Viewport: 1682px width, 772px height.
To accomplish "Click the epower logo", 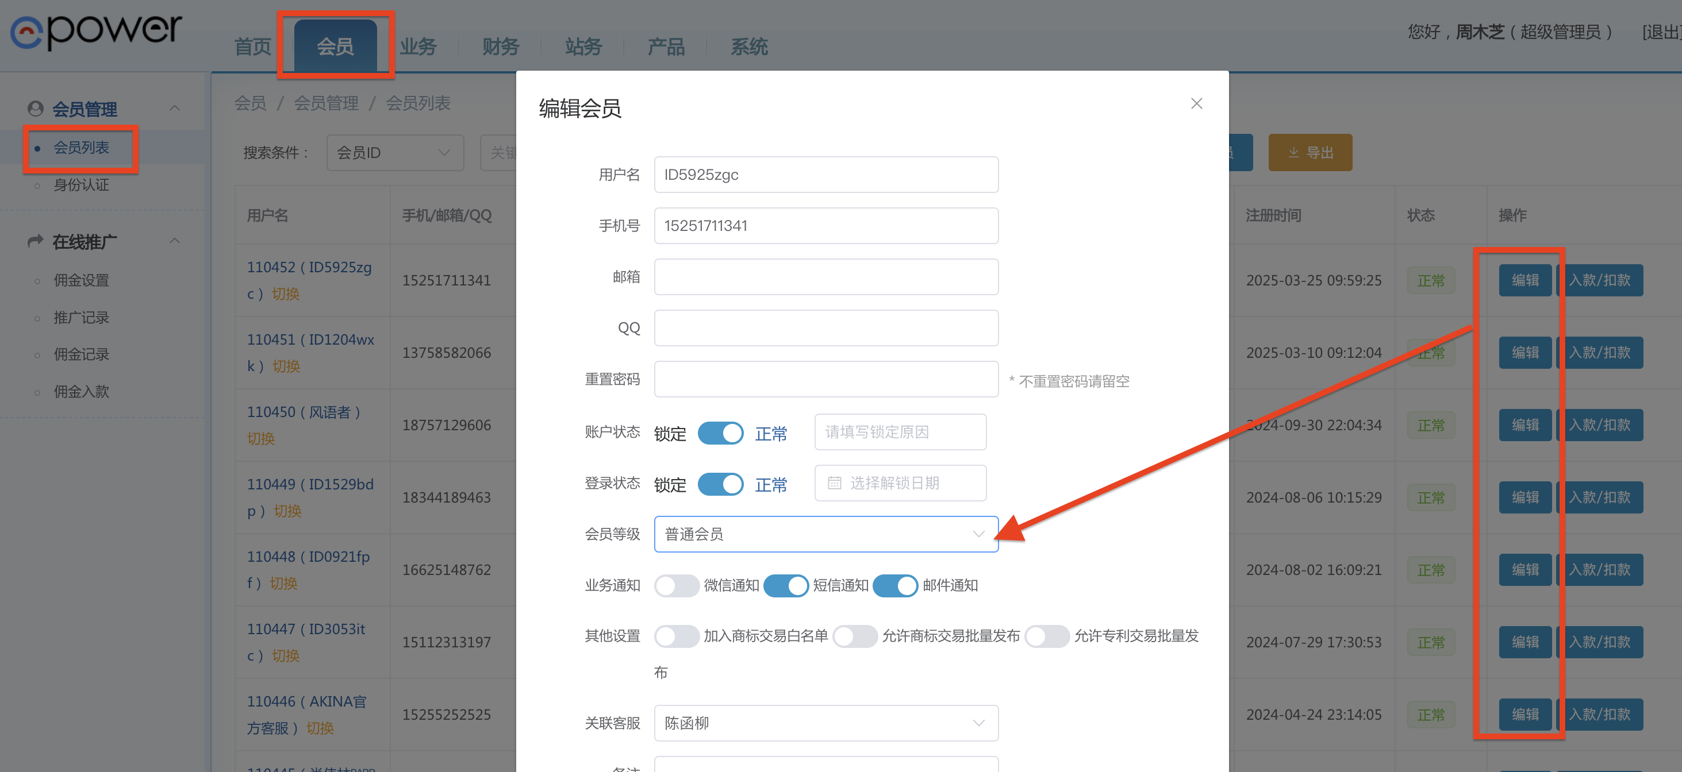I will coord(97,32).
